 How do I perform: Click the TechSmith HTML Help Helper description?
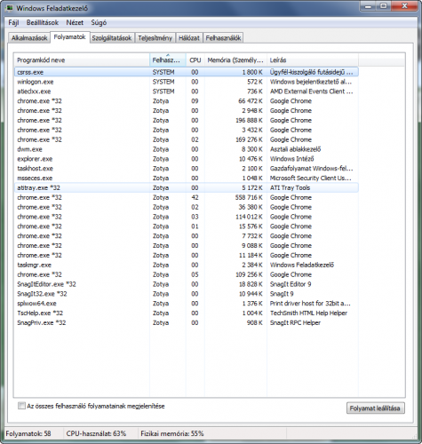coord(308,313)
